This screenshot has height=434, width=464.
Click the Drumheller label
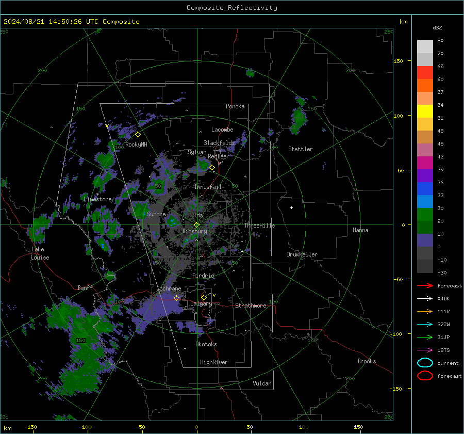click(302, 254)
